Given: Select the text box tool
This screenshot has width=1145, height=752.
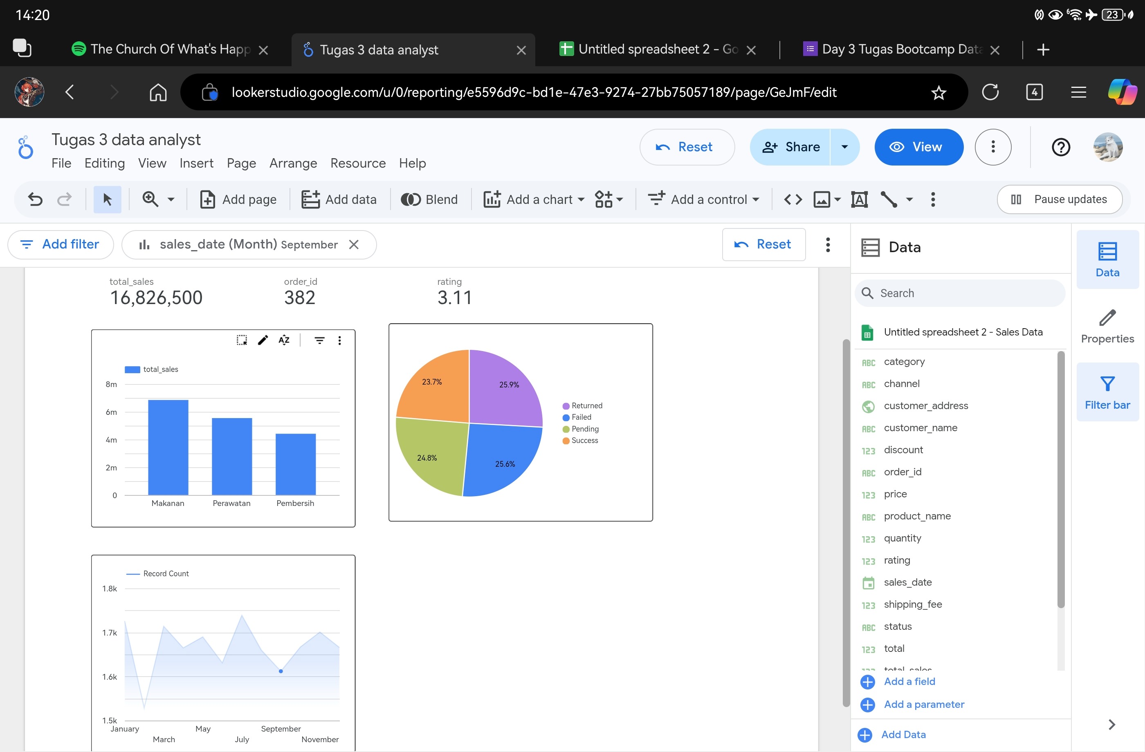Looking at the screenshot, I should pos(859,199).
